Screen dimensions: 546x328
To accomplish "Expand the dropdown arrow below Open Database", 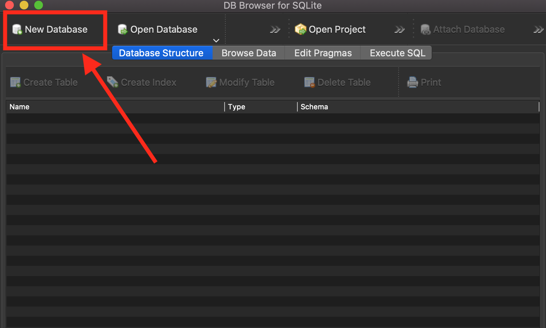I will 216,40.
